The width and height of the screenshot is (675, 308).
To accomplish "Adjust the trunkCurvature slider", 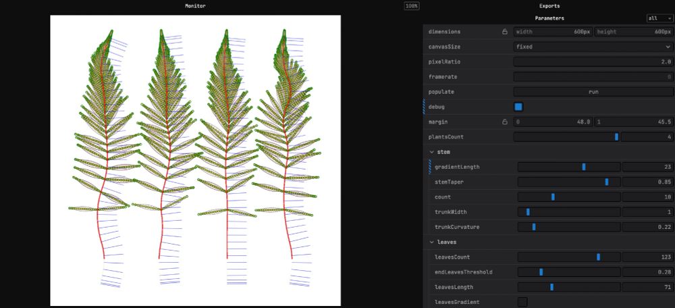I will click(x=568, y=227).
